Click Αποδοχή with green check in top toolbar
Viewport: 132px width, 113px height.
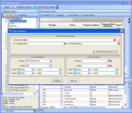click(39, 7)
